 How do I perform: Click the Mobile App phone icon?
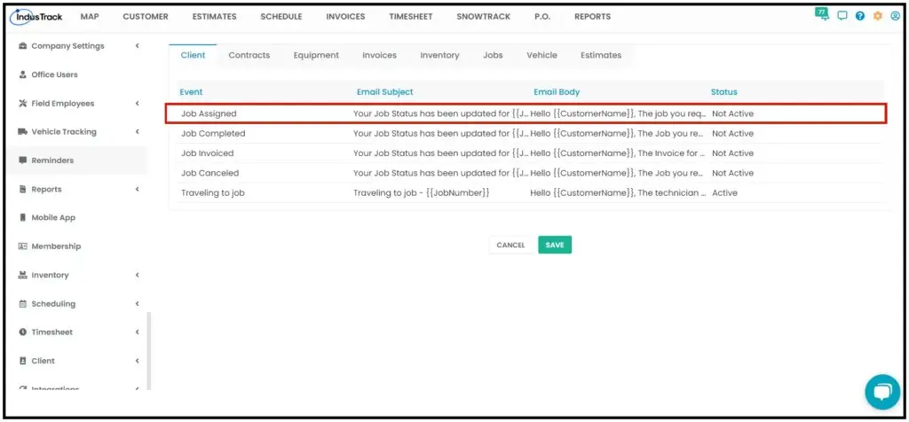(x=23, y=218)
